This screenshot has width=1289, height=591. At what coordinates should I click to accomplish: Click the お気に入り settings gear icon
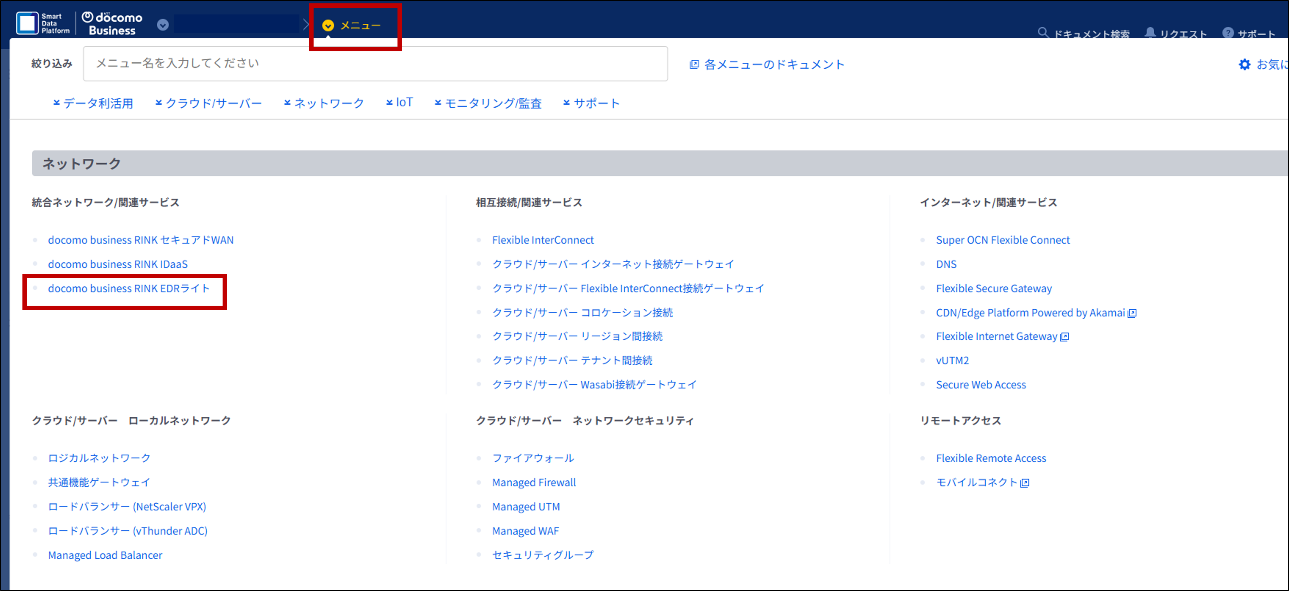point(1244,65)
